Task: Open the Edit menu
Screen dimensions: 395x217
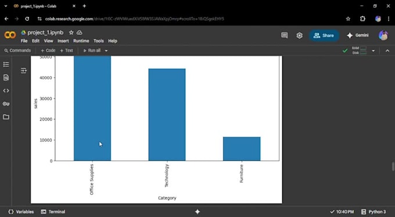Action: click(35, 41)
